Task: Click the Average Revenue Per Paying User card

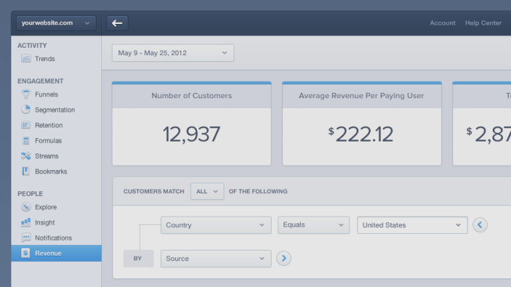Action: click(362, 124)
